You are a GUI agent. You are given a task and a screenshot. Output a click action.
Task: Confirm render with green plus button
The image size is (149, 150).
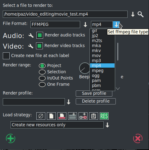(11, 138)
